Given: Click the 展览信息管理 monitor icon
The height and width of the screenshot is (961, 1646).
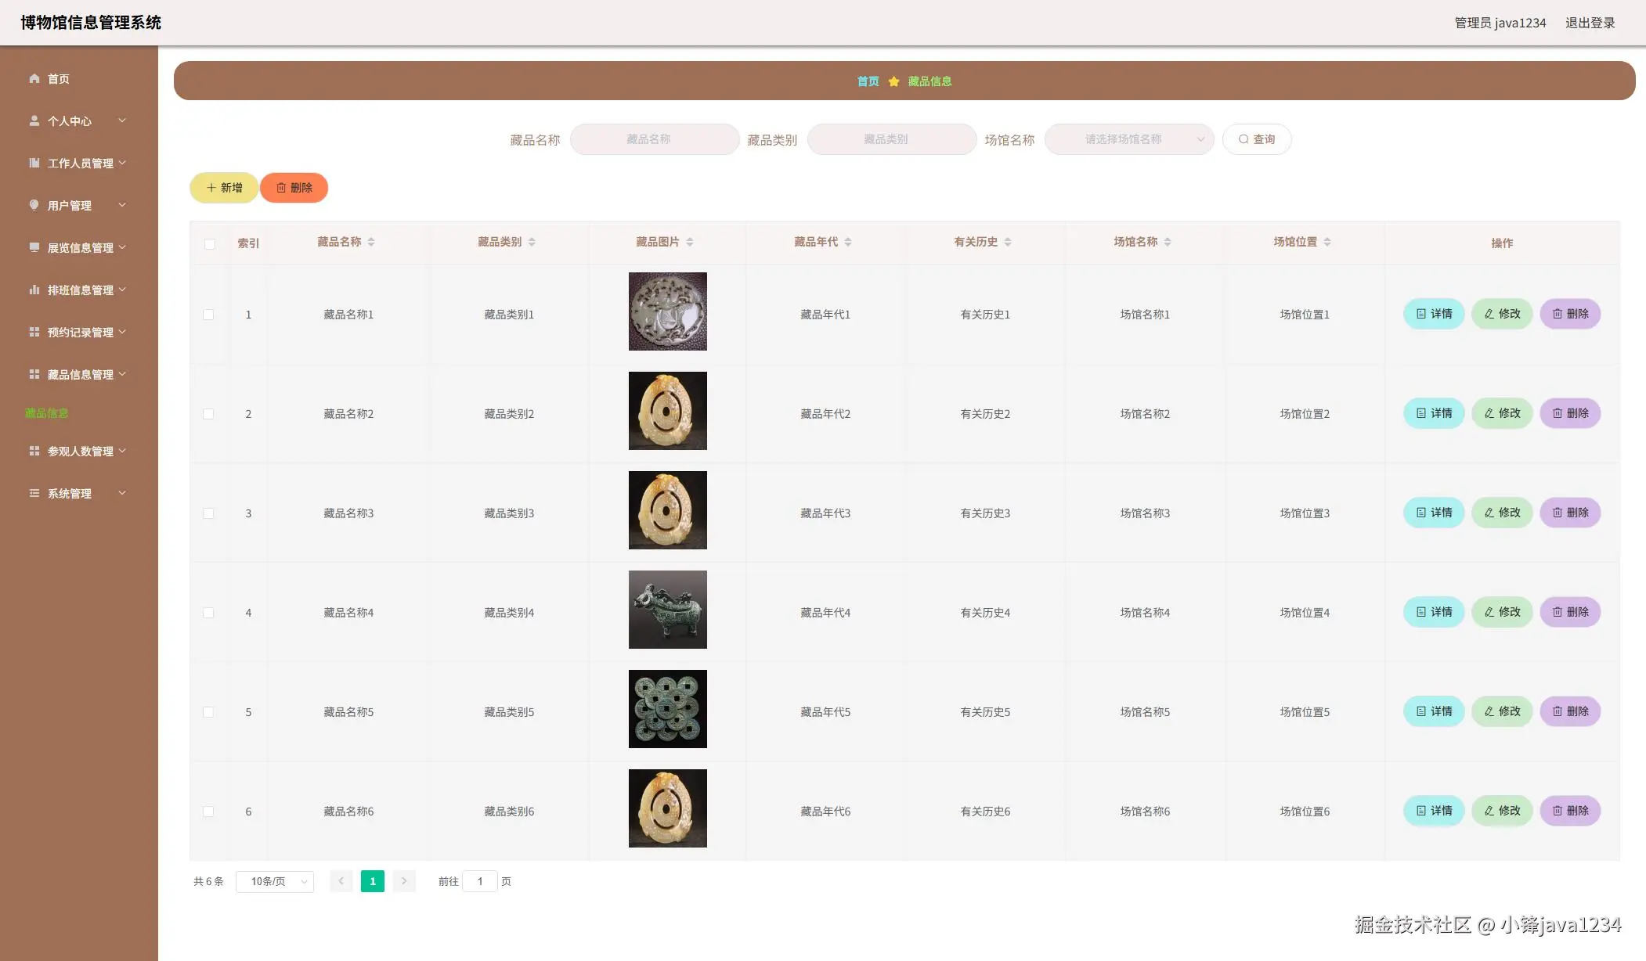Looking at the screenshot, I should [34, 247].
